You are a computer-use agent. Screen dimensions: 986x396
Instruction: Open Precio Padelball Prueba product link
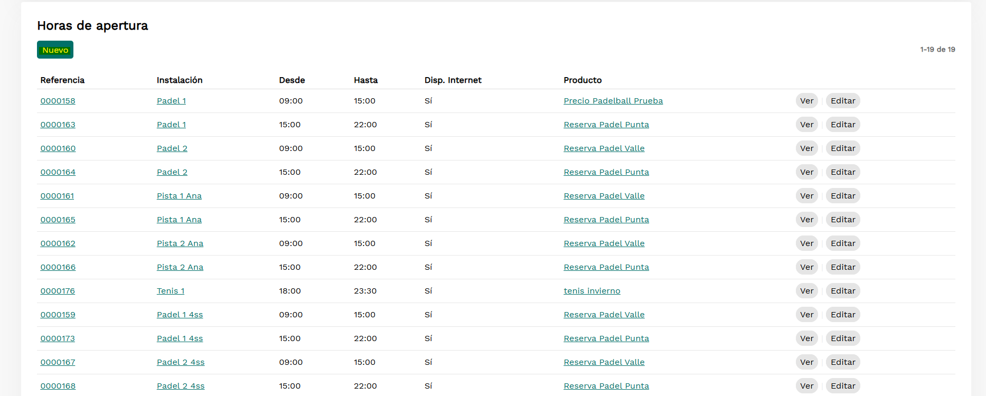tap(613, 101)
